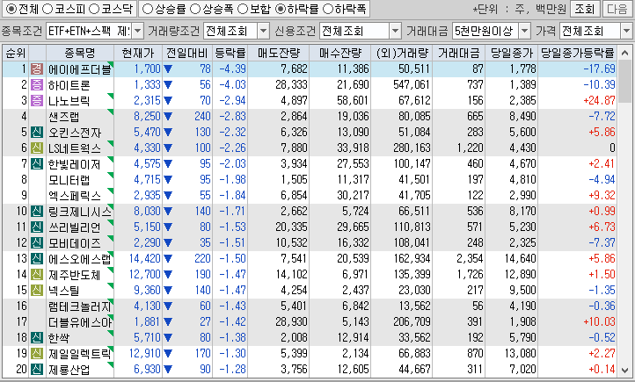Sort by the 거래대금 column header
The height and width of the screenshot is (382, 635).
tap(459, 53)
